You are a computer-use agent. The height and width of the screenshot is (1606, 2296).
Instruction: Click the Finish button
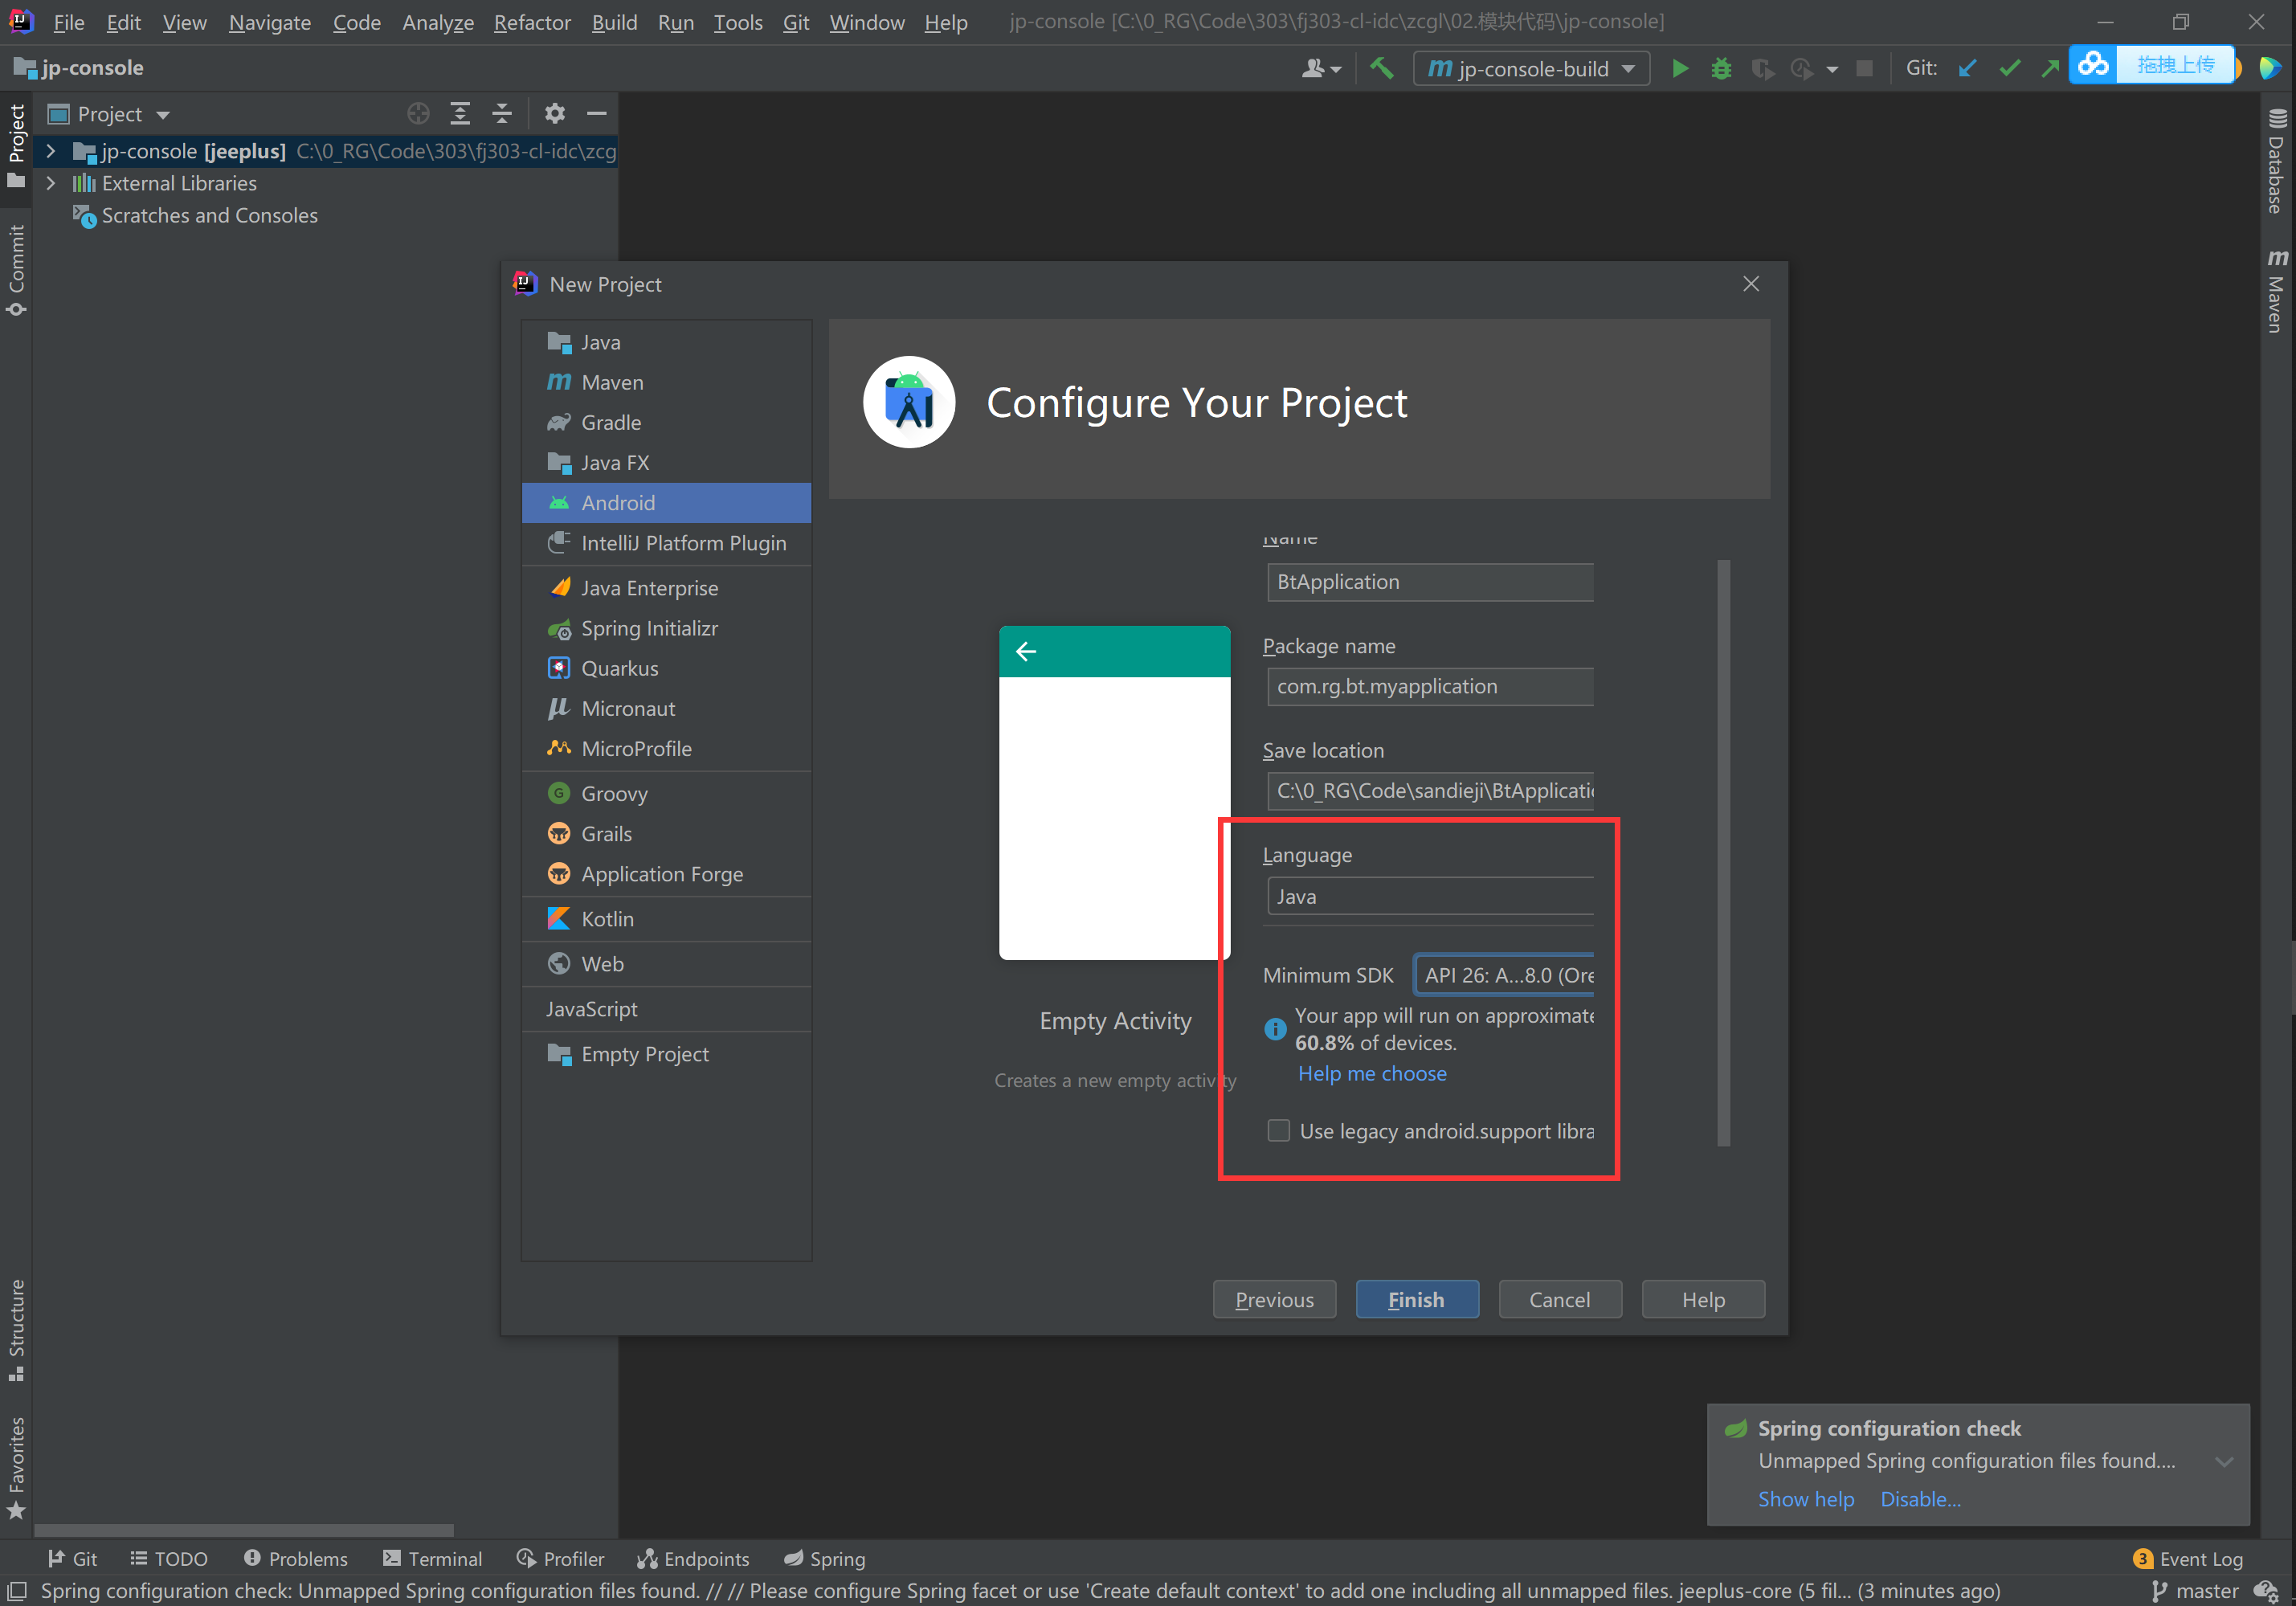pyautogui.click(x=1417, y=1300)
